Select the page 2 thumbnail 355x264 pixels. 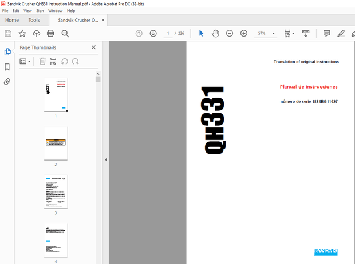[x=56, y=143]
